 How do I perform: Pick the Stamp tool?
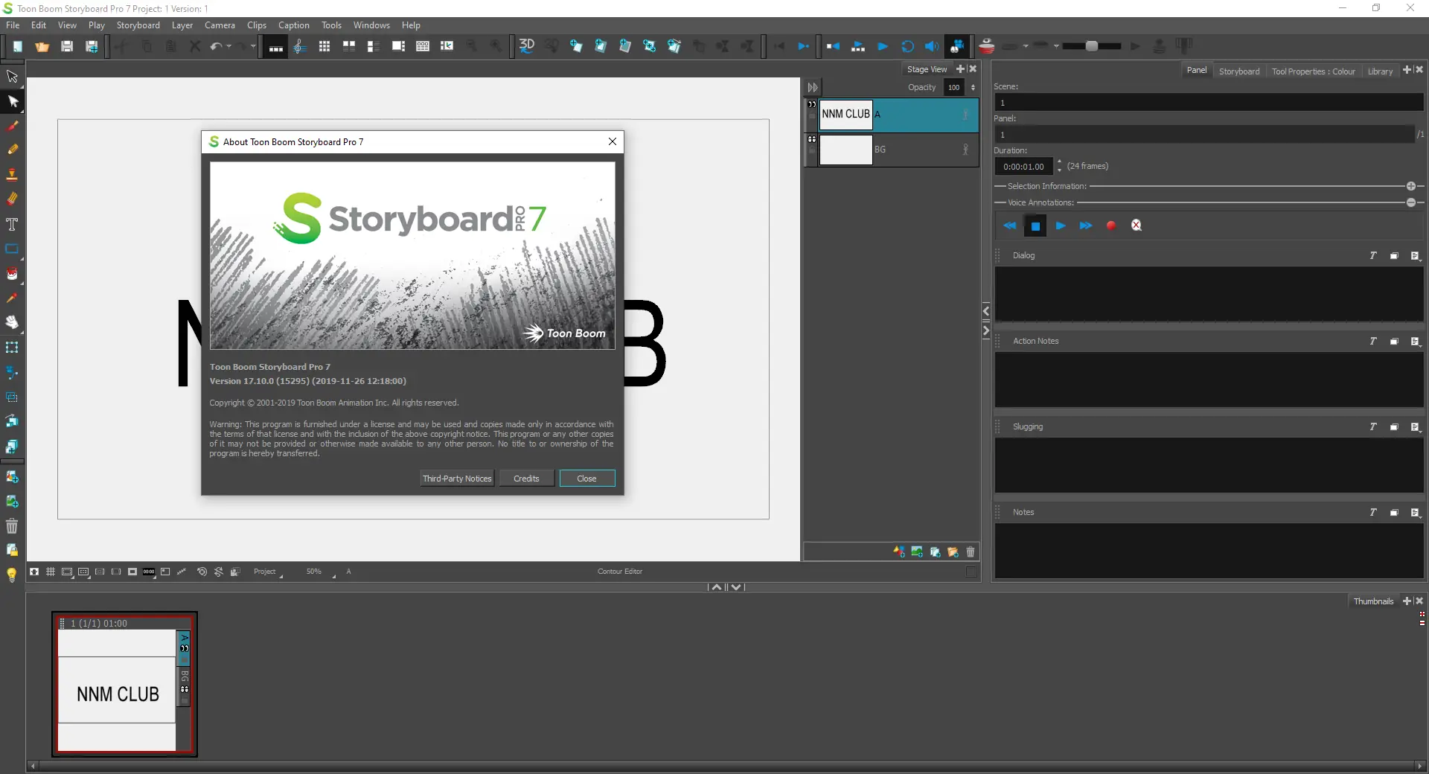click(x=13, y=174)
